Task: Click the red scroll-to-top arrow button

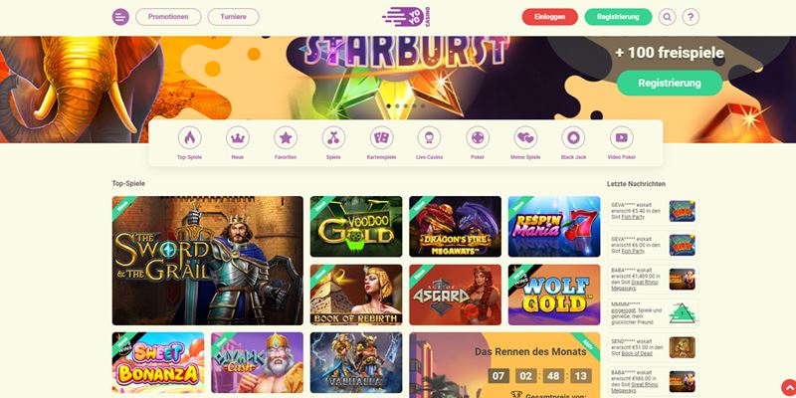Action: 788,388
